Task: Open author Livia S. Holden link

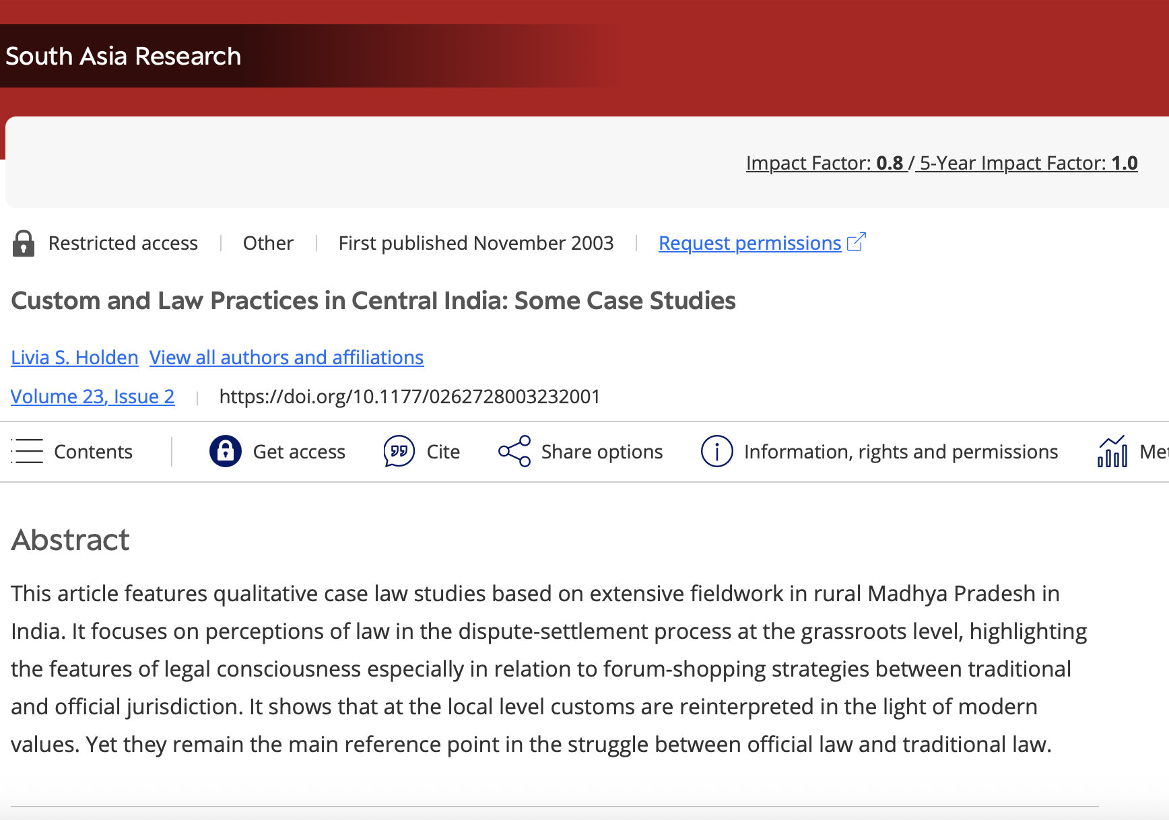Action: [x=75, y=357]
